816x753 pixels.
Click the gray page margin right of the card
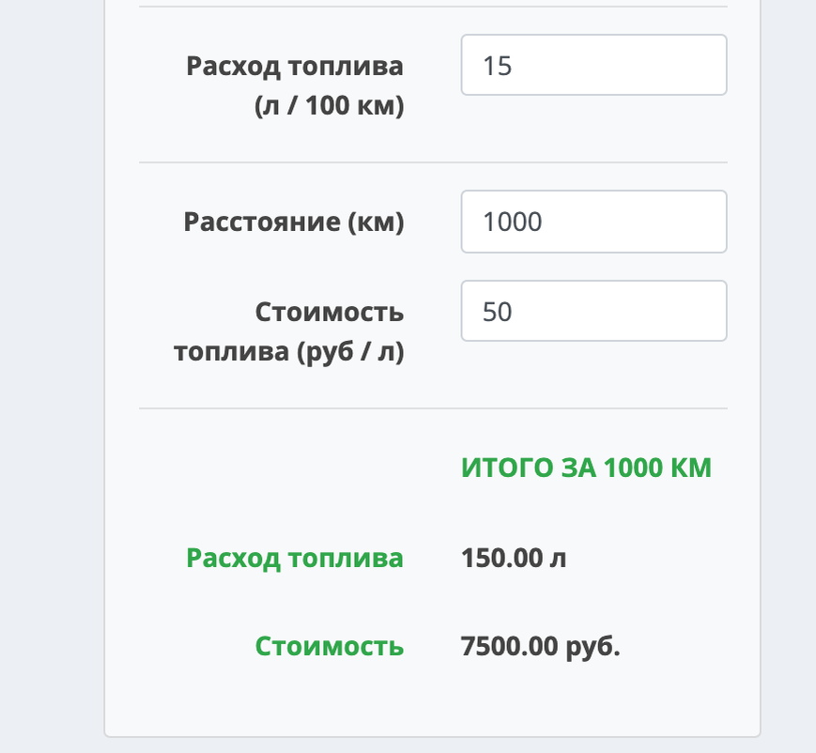[x=788, y=376]
